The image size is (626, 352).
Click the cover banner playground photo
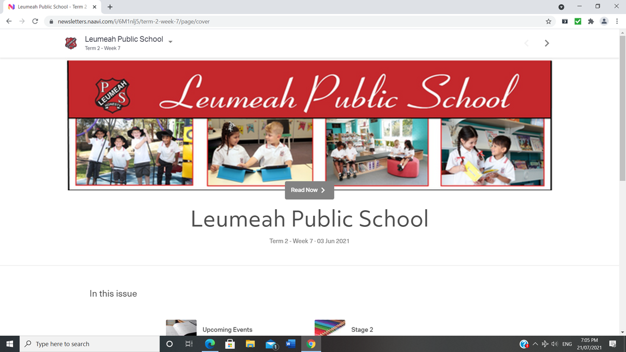point(135,152)
